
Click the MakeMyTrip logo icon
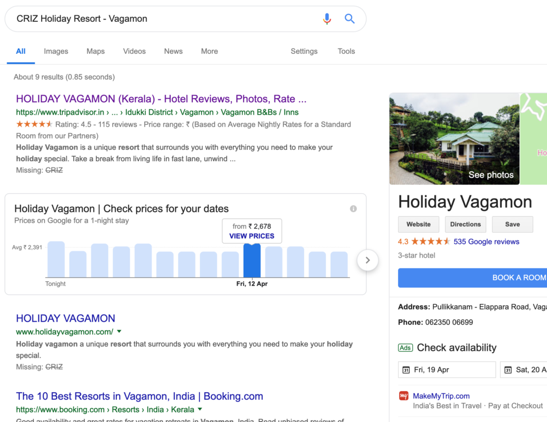pyautogui.click(x=404, y=396)
